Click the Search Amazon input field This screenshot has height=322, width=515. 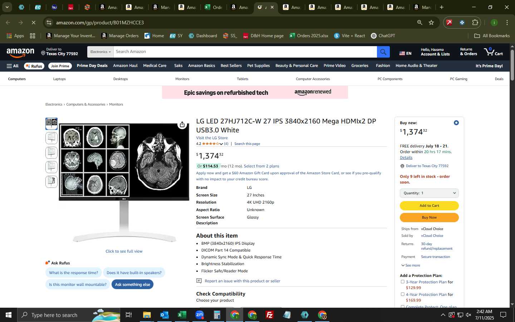(245, 52)
